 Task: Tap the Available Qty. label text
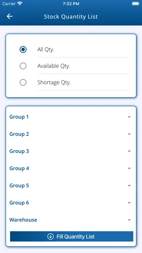point(54,66)
